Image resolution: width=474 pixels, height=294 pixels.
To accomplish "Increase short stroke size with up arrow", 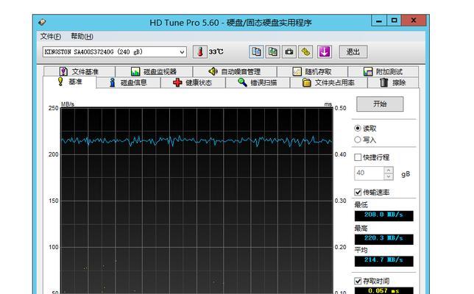I will (x=389, y=170).
